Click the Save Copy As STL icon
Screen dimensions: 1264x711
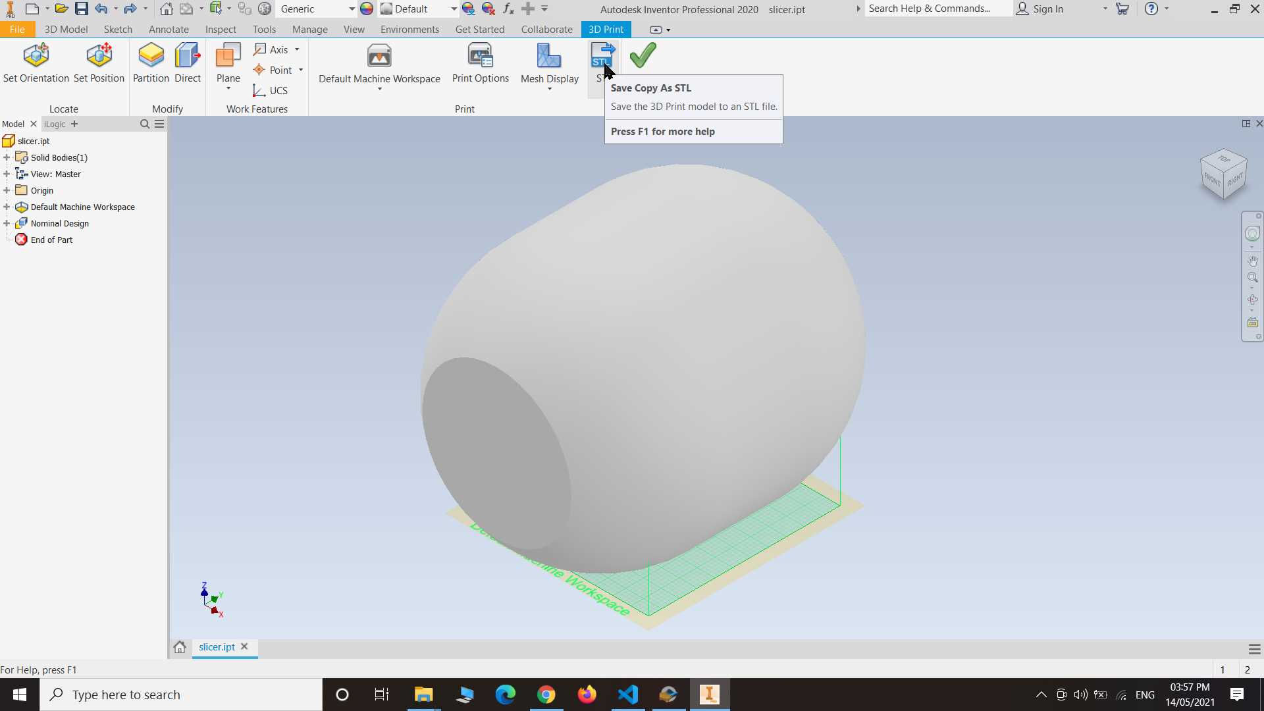(x=602, y=56)
